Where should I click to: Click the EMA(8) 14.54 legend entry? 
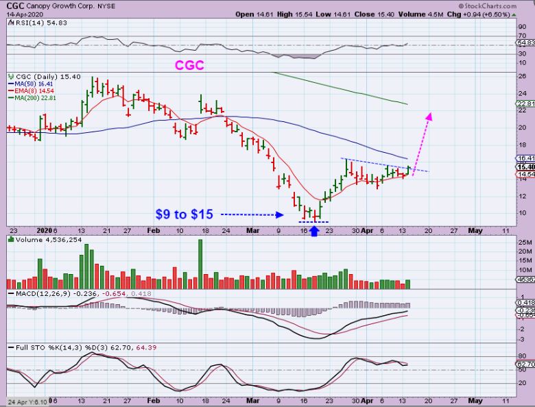pyautogui.click(x=31, y=90)
